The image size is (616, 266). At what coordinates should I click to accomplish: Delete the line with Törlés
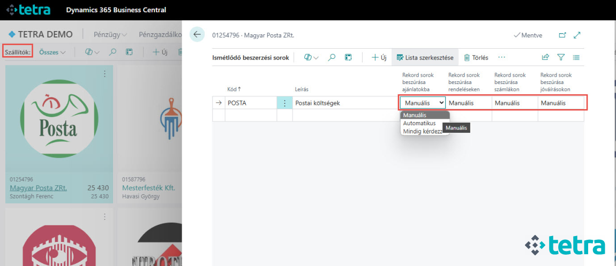pyautogui.click(x=476, y=58)
